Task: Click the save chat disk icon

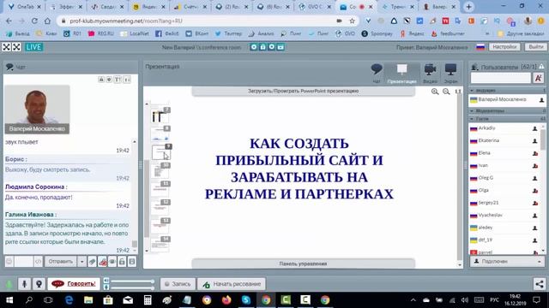Action: coord(132,262)
